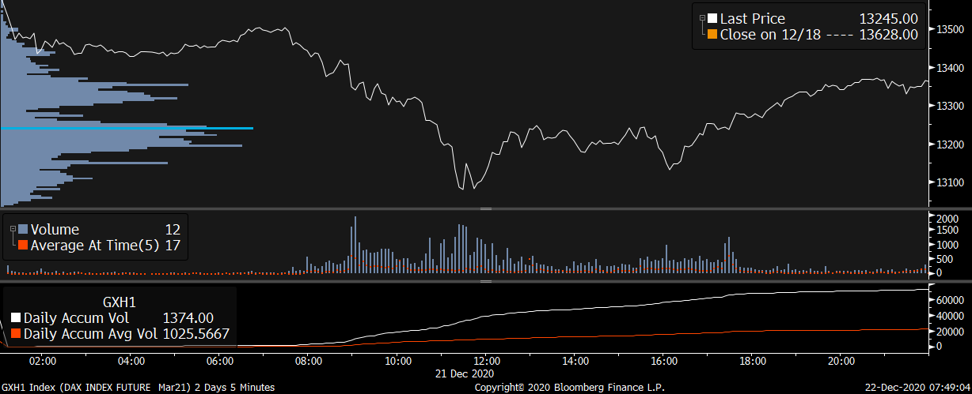Click the 18:00 time axis label

coord(753,362)
